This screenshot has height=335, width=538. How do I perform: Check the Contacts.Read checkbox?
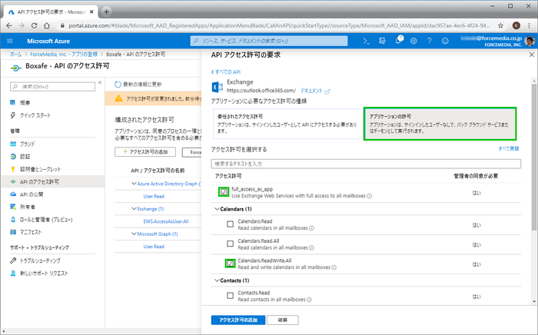[231, 296]
